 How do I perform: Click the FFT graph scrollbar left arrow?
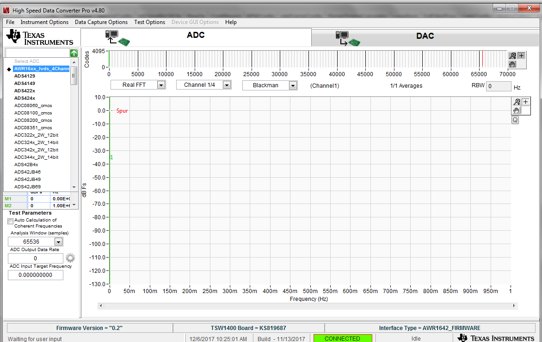coord(101,306)
